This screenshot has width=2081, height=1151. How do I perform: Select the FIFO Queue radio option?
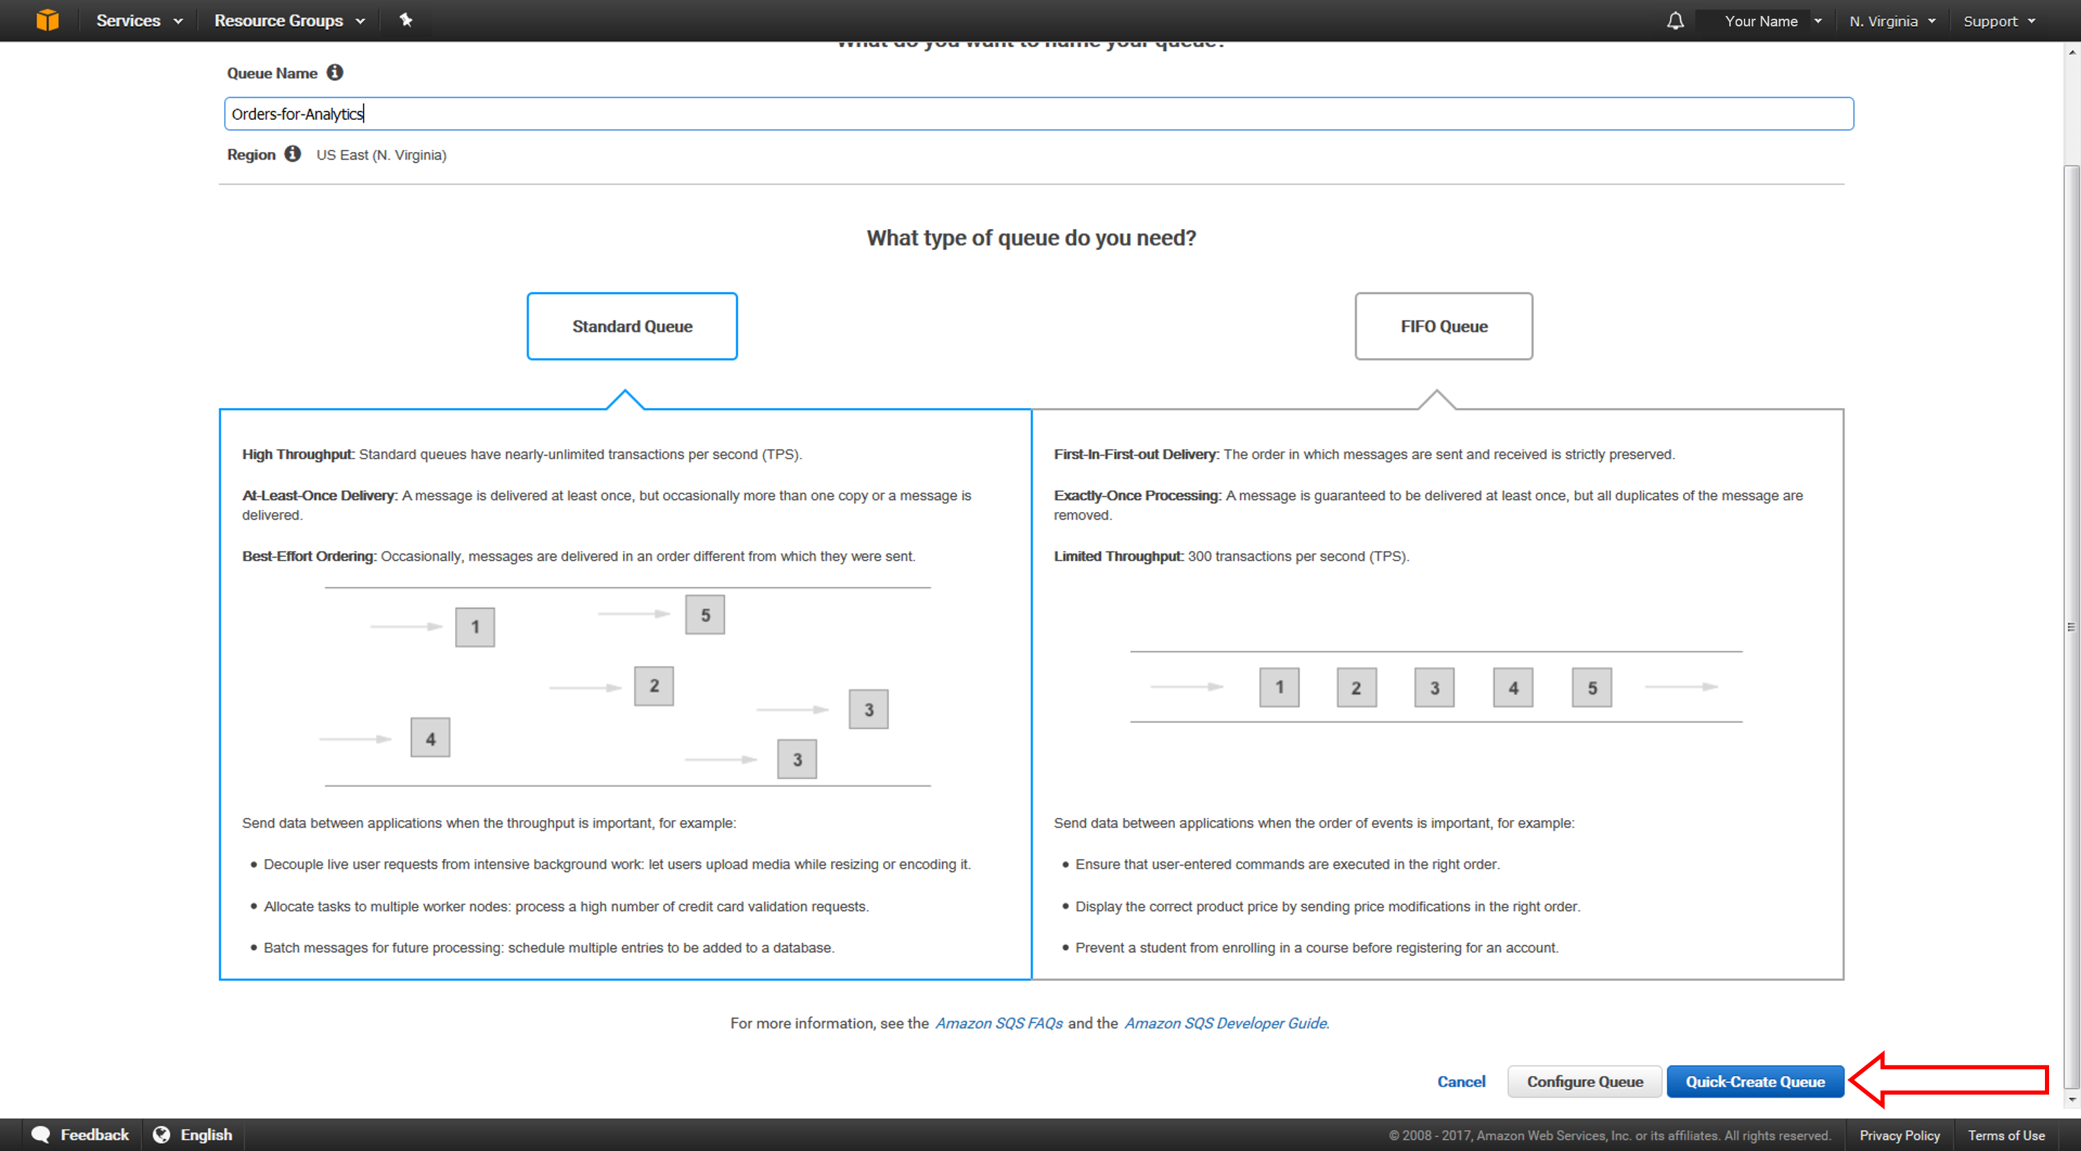[1441, 326]
